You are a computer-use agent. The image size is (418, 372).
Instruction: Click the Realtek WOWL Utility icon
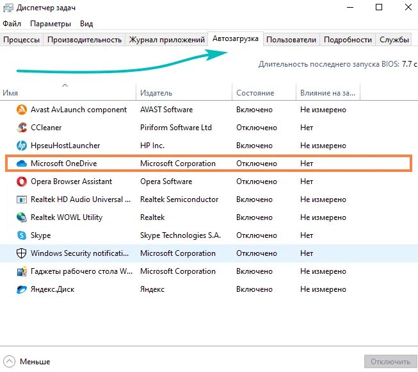[22, 217]
